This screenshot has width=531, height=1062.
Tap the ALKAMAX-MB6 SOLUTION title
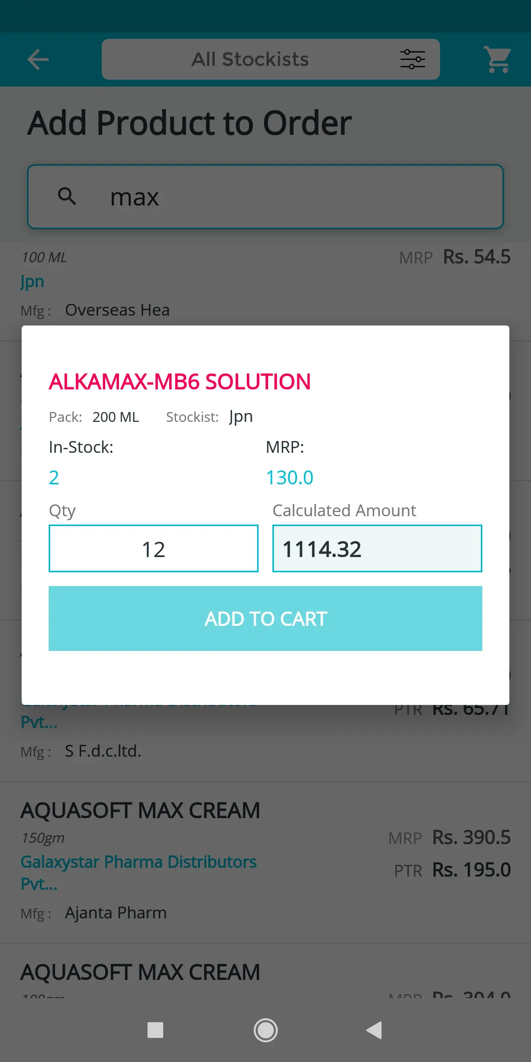click(x=179, y=382)
